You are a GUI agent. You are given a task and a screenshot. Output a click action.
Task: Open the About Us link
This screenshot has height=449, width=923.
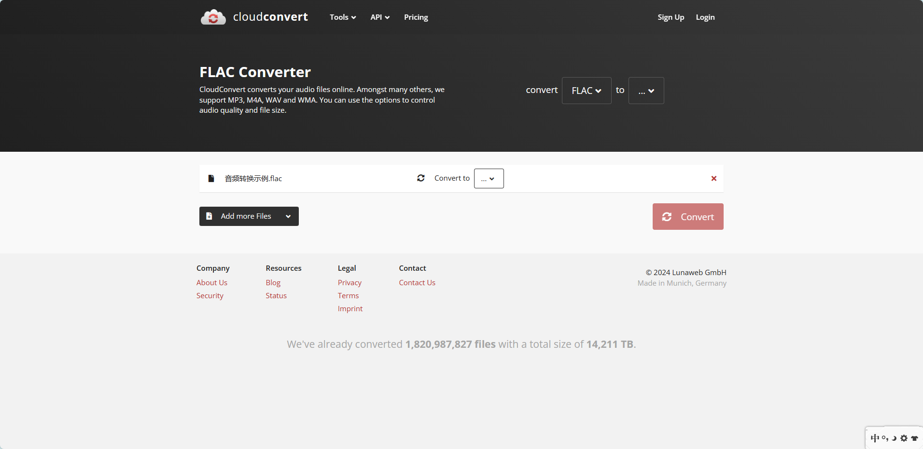(212, 283)
